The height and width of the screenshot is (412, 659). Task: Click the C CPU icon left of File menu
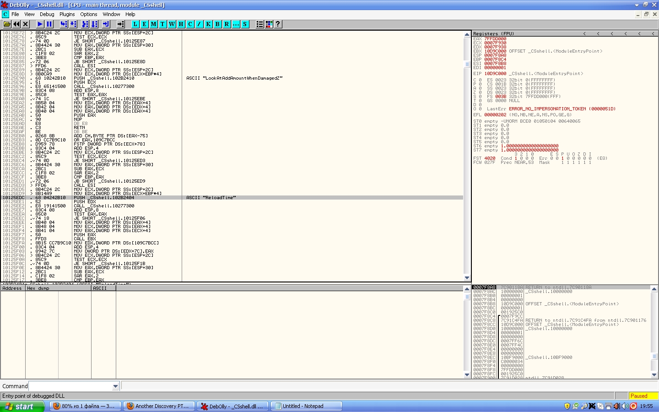[x=5, y=14]
